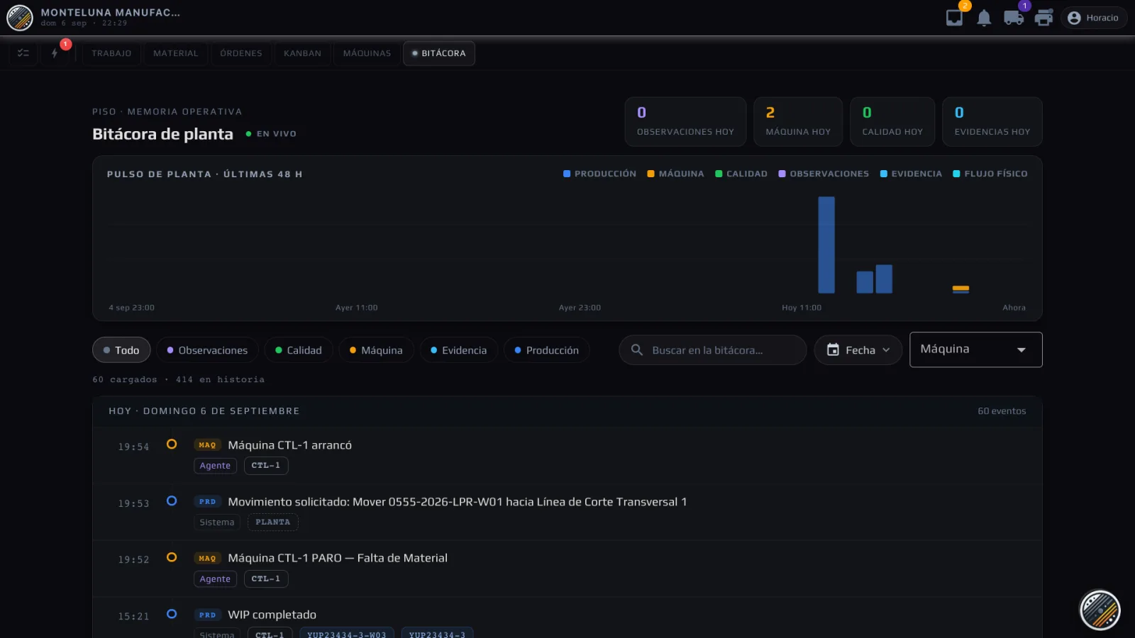Click the Monteluna company logo
The image size is (1135, 638).
pos(20,18)
